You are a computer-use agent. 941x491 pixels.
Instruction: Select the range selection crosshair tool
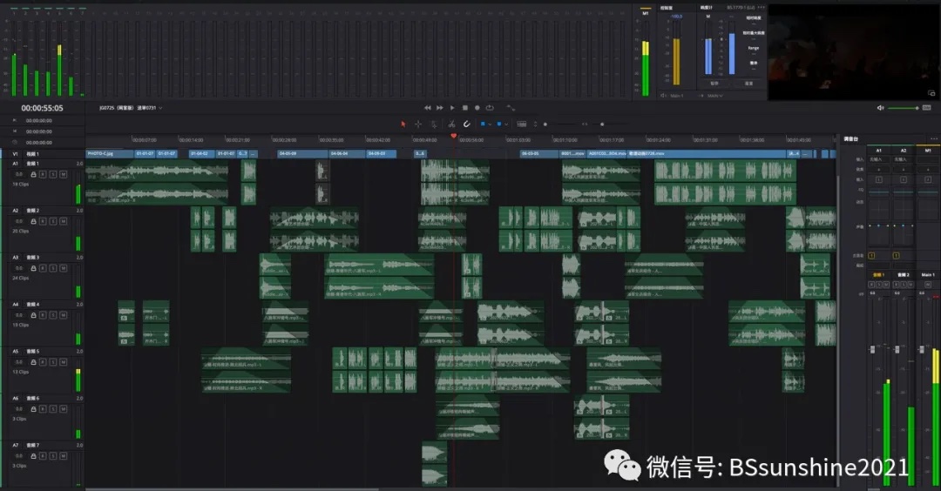417,124
